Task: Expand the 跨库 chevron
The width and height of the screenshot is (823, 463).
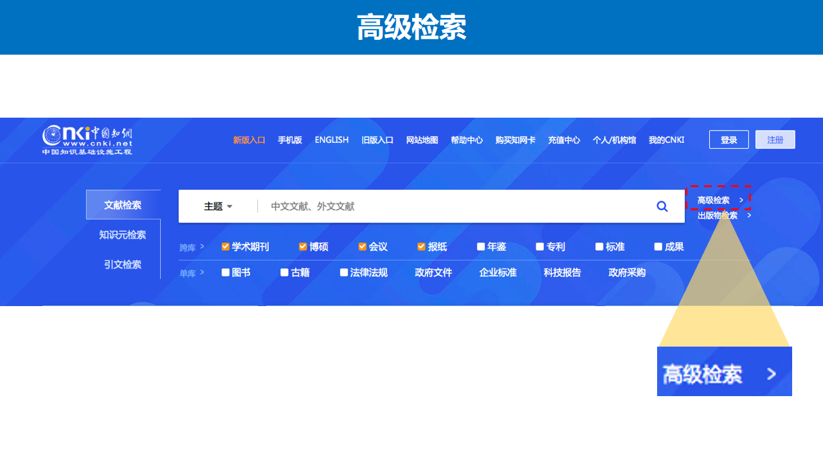Action: [202, 246]
